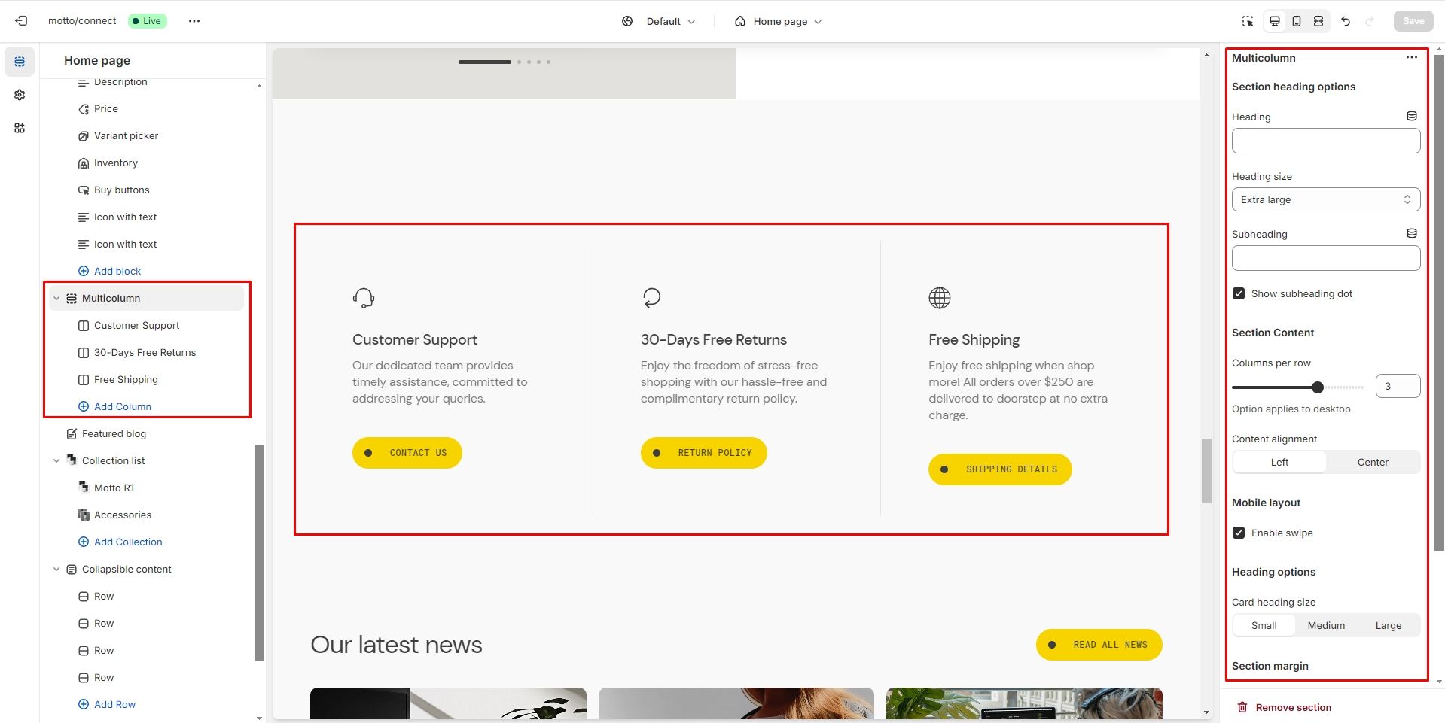
Task: Open the app embeds sidebar icon
Action: click(x=20, y=128)
